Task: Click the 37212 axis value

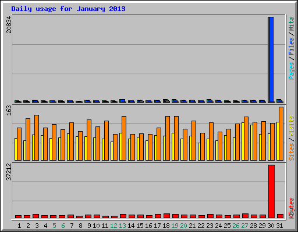Action: tap(9, 172)
